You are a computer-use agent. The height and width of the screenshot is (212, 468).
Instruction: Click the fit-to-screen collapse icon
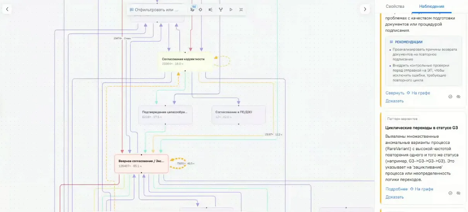coord(241,10)
